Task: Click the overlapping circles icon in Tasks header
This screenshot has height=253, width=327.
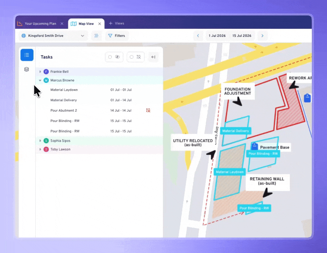Action: (117, 57)
